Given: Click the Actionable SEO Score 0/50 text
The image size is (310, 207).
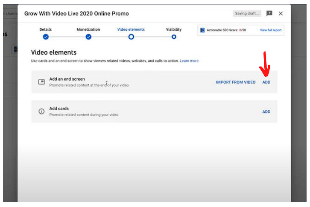Looking at the screenshot, I should tap(226, 30).
